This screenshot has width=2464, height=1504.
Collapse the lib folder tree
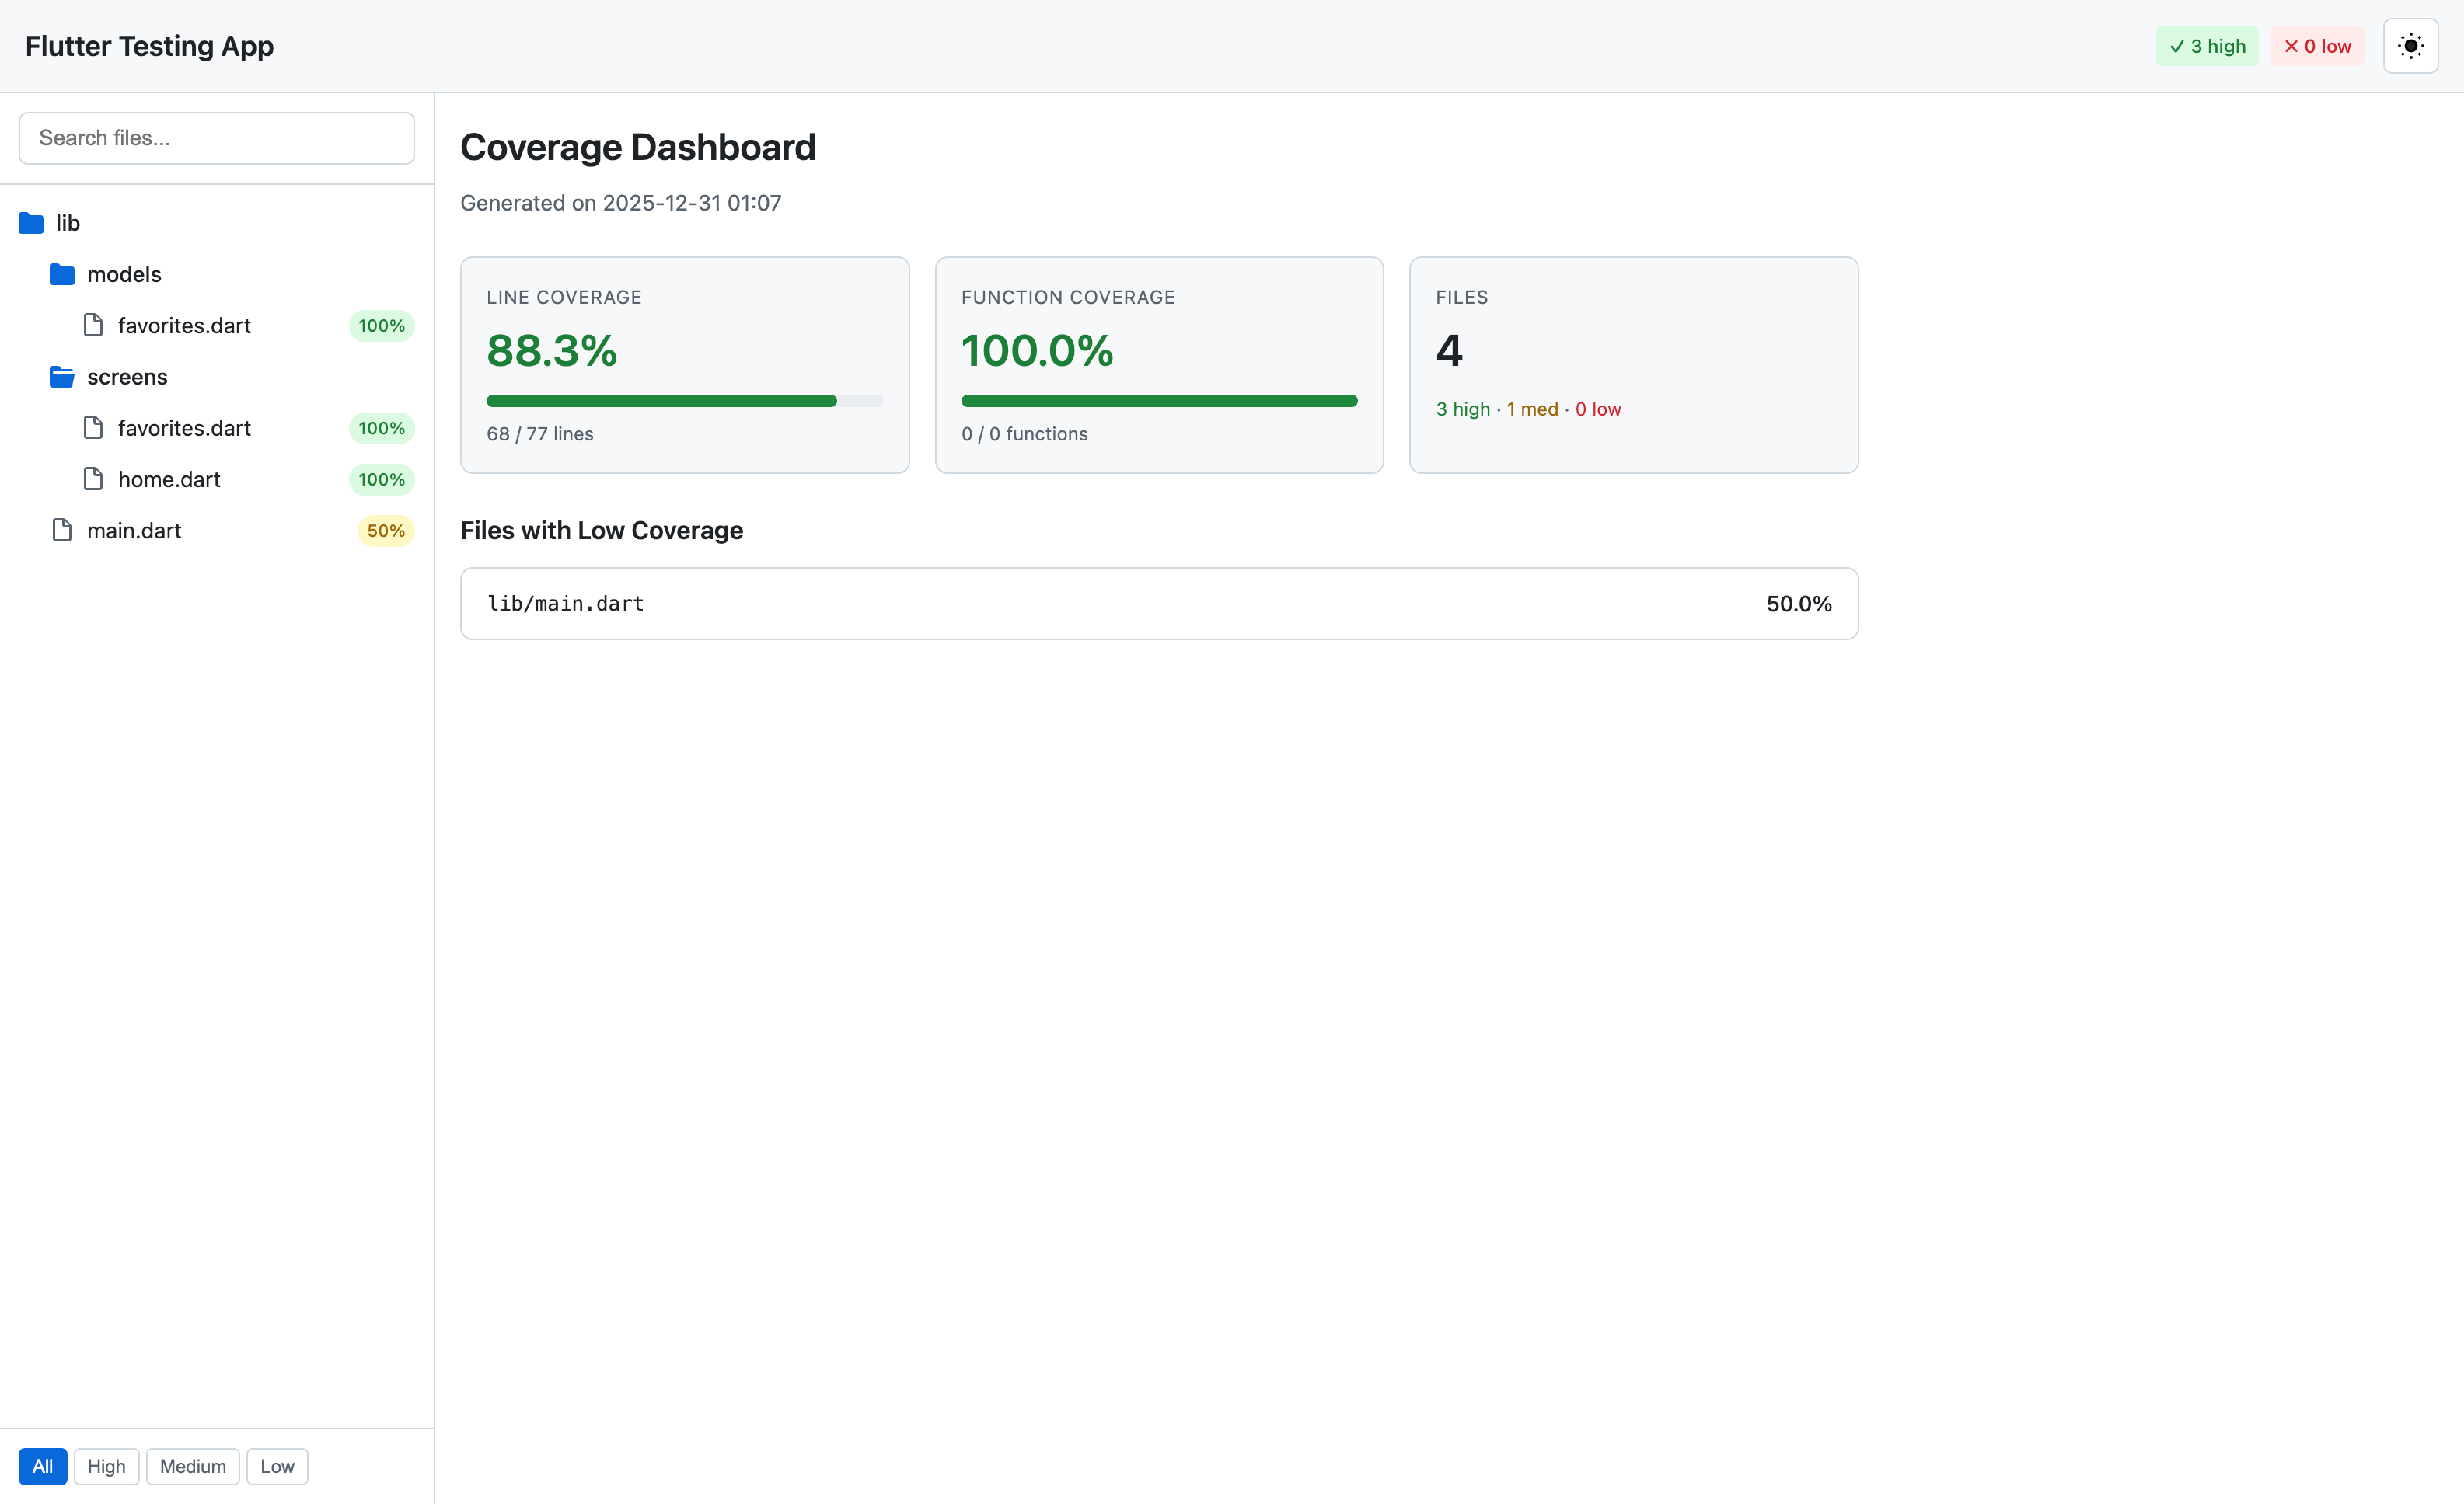pyautogui.click(x=68, y=223)
